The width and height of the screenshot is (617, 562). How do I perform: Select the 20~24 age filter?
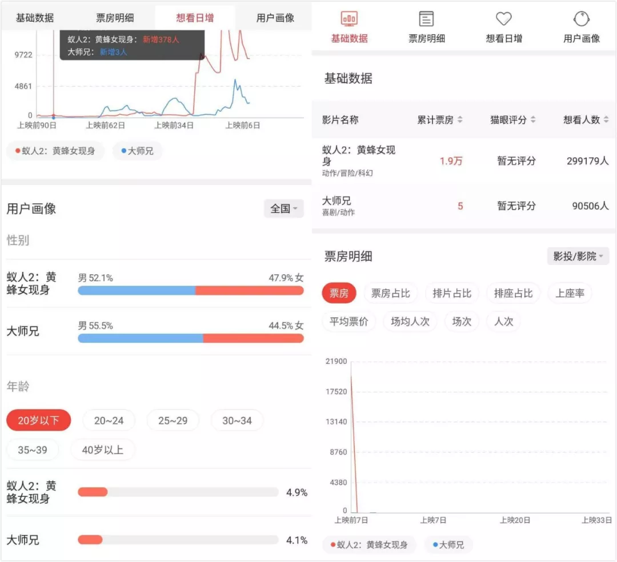[x=109, y=420]
